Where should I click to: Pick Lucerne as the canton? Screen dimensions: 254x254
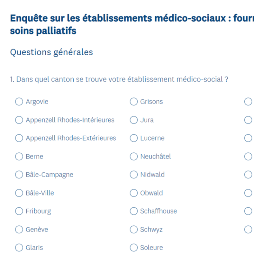(x=134, y=138)
